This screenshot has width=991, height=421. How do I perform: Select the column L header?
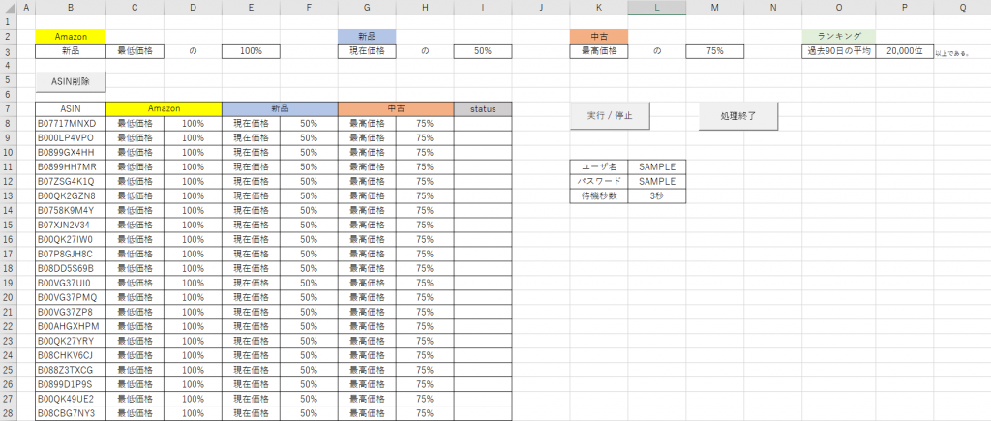(657, 8)
